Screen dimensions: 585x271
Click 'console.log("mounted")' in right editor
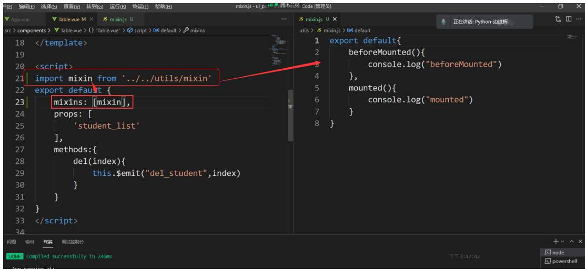pos(420,100)
